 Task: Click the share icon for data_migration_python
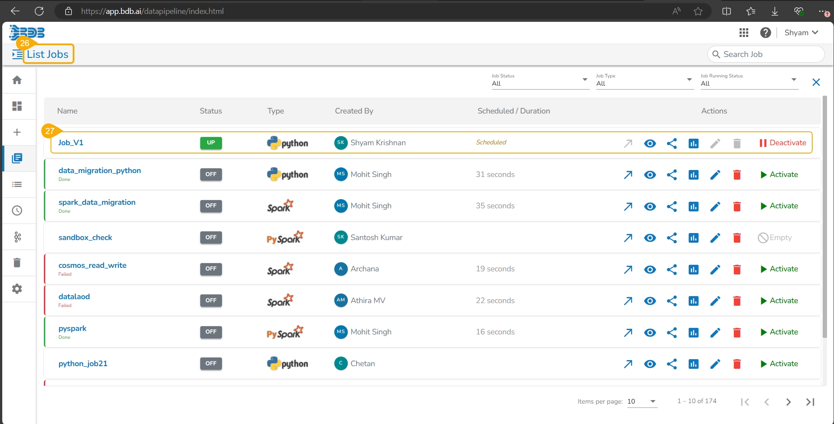672,175
